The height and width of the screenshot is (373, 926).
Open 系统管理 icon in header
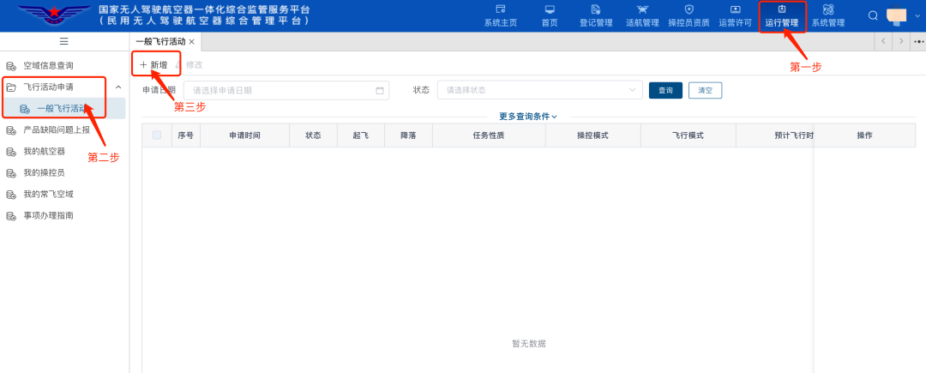[828, 9]
